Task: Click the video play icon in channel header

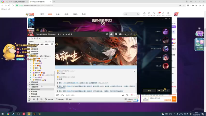Action: [107, 34]
